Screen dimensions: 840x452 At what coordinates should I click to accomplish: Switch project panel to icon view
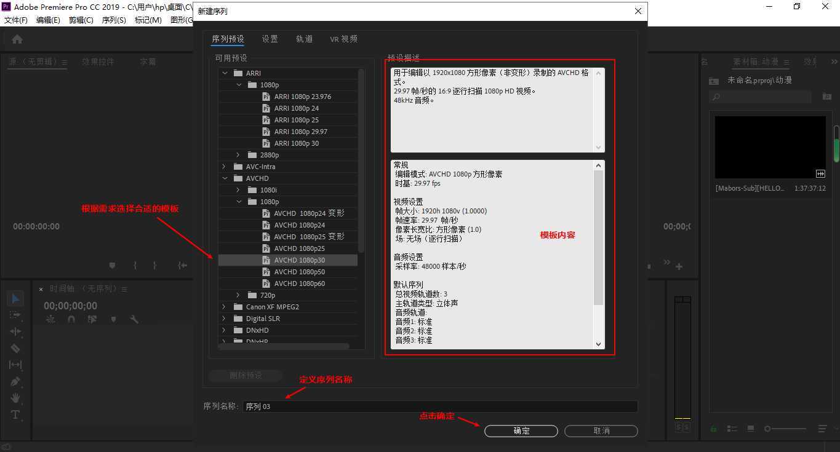click(751, 429)
